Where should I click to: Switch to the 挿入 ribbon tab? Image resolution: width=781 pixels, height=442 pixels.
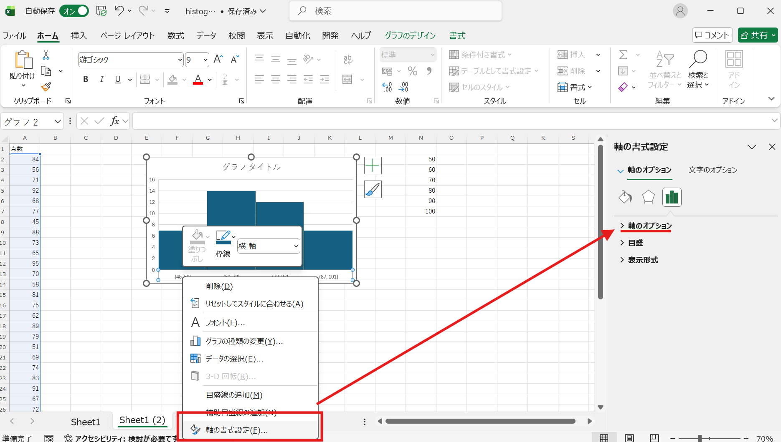coord(79,36)
